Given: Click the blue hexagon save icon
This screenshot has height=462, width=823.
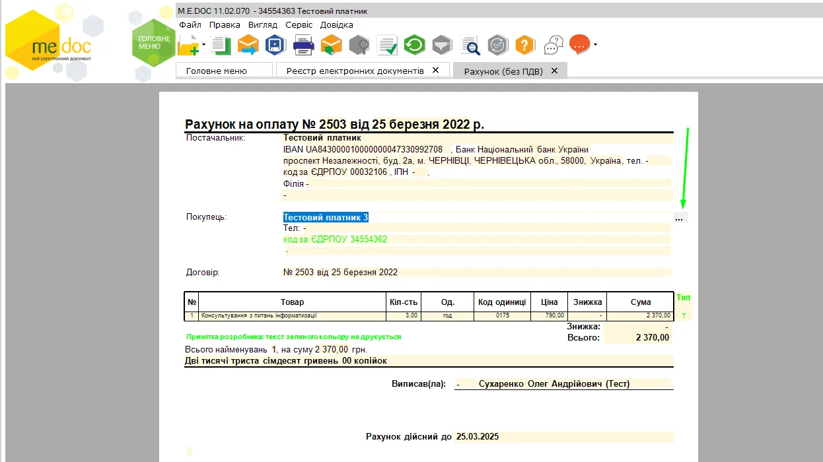Looking at the screenshot, I should [275, 45].
